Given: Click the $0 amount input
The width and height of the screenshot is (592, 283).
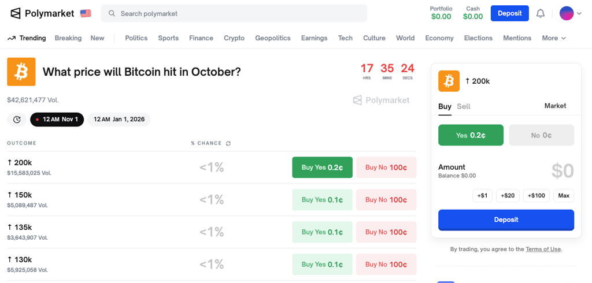Looking at the screenshot, I should coord(562,171).
